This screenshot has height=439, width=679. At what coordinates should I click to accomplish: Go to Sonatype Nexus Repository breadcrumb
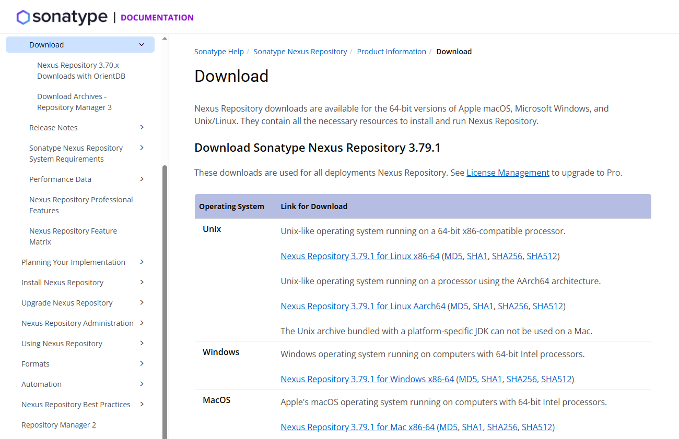(x=300, y=52)
